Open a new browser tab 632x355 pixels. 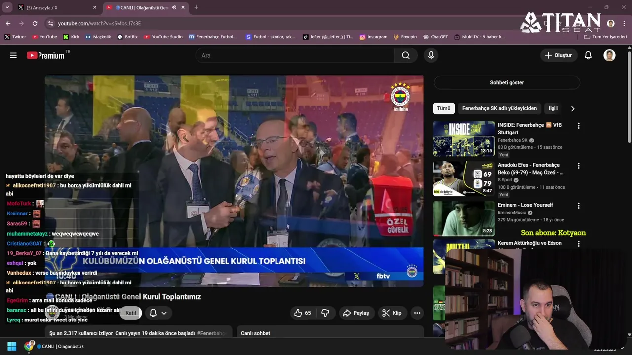tap(196, 7)
